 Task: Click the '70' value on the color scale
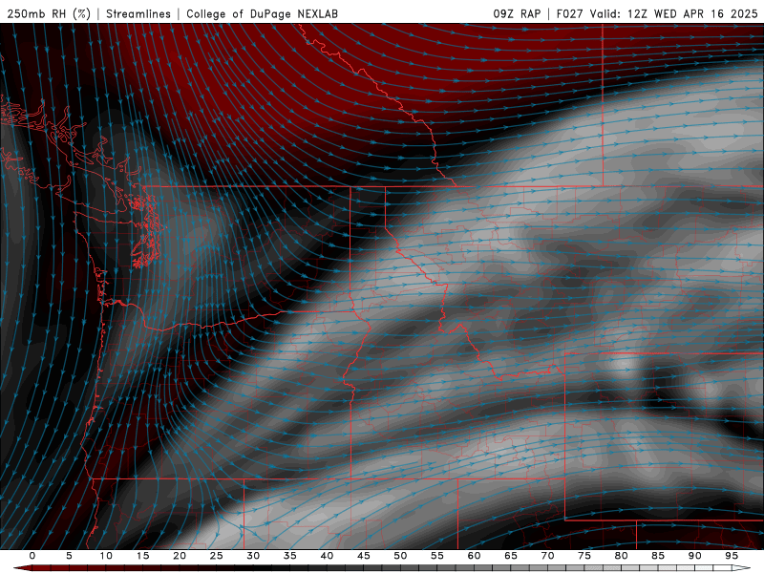(547, 556)
